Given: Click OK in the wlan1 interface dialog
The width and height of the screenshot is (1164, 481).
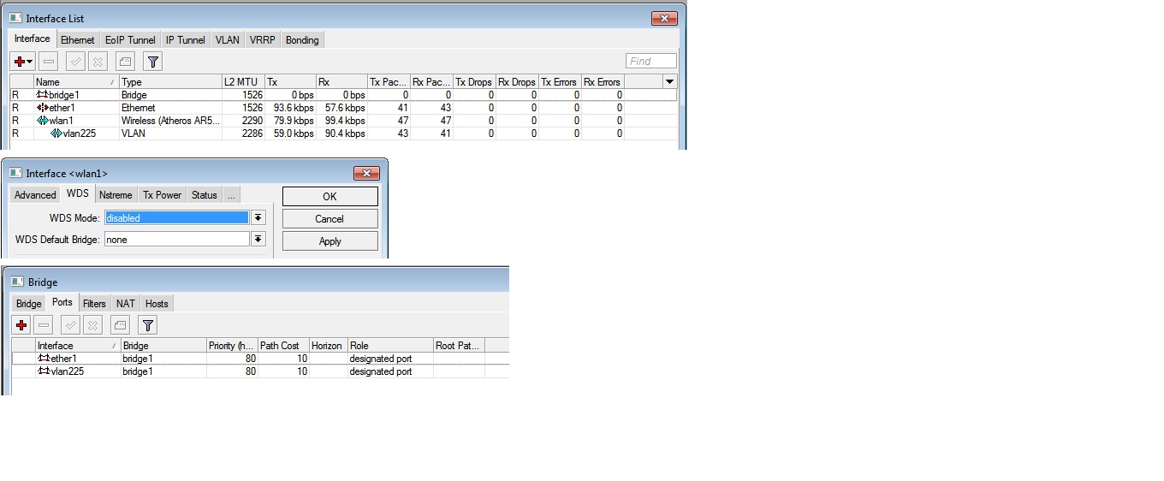Looking at the screenshot, I should 330,197.
